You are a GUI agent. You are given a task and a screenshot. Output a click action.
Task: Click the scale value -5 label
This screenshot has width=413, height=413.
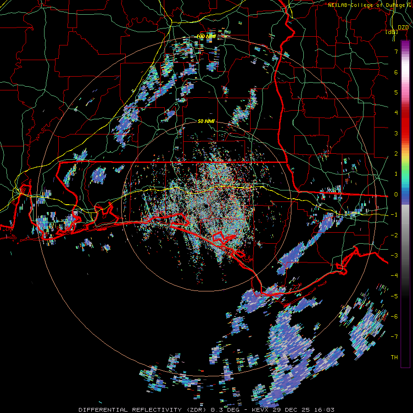(394, 296)
